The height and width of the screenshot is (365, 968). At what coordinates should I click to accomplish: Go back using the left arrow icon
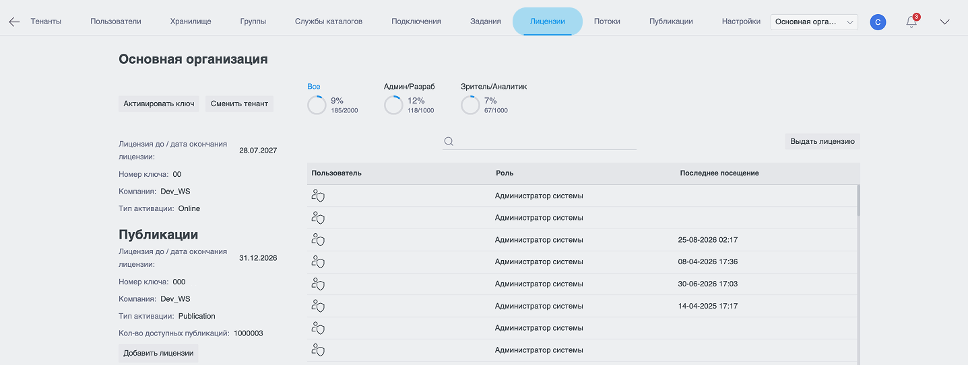[14, 22]
